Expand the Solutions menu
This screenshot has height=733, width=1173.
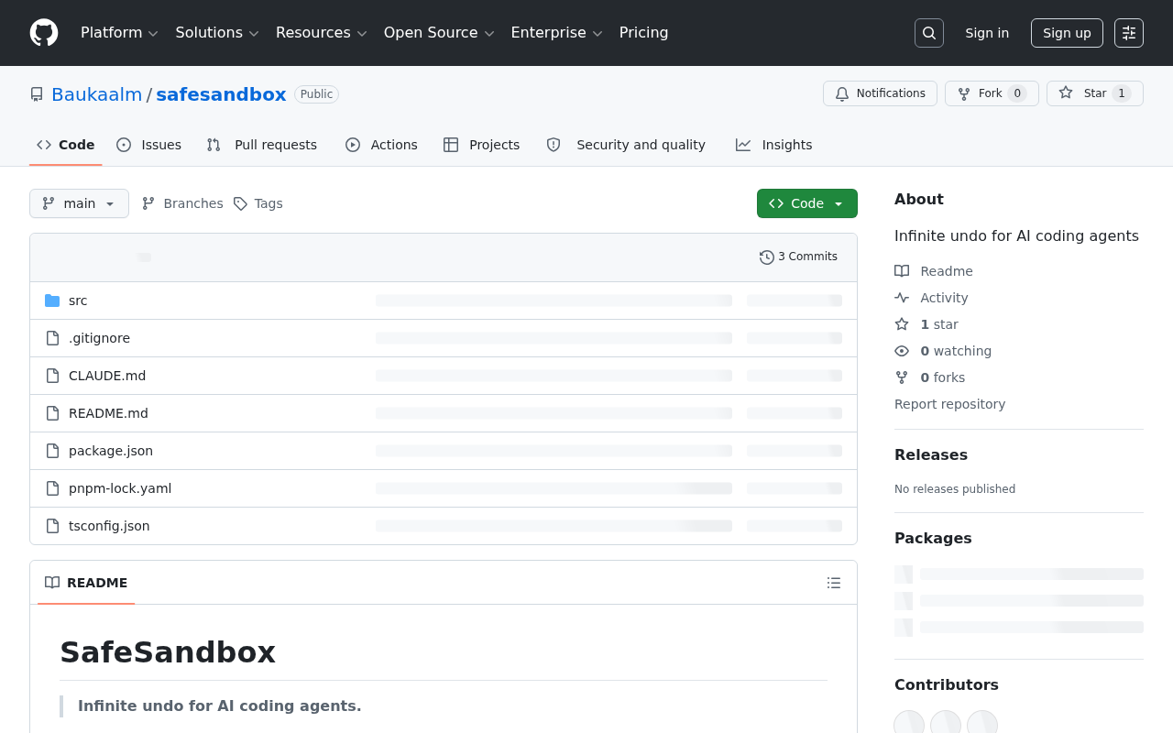(218, 33)
